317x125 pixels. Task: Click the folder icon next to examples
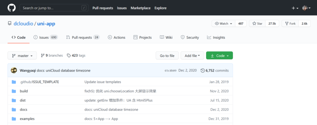pyautogui.click(x=14, y=119)
